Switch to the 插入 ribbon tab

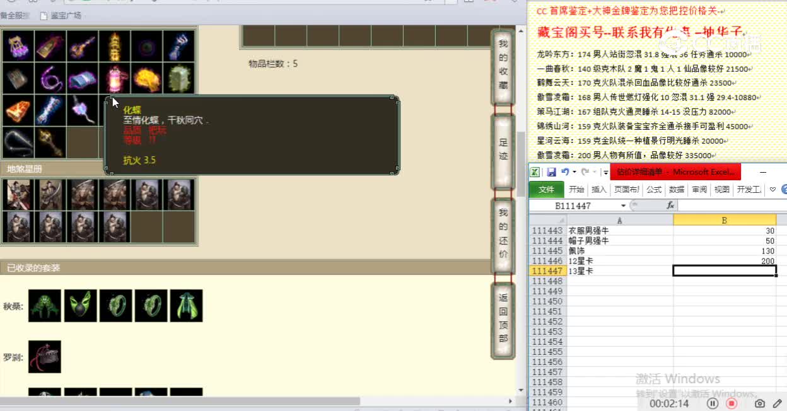(x=599, y=190)
